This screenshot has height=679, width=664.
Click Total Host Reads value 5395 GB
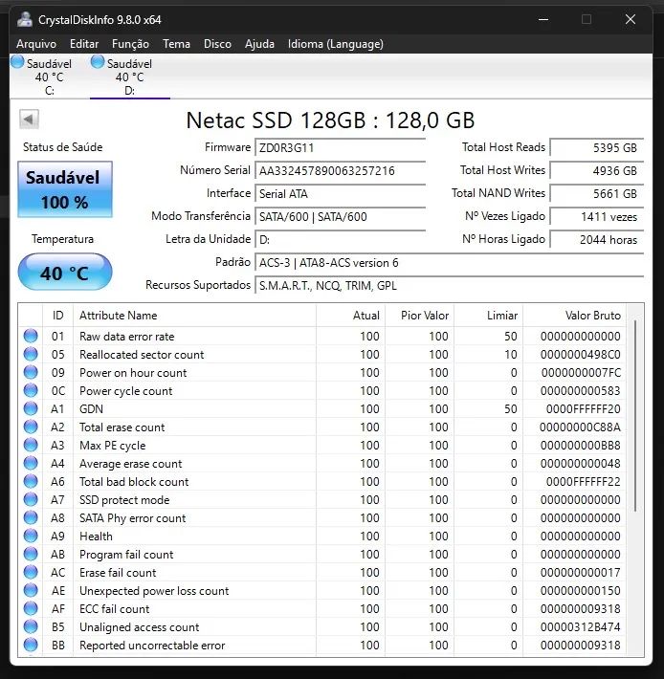597,147
